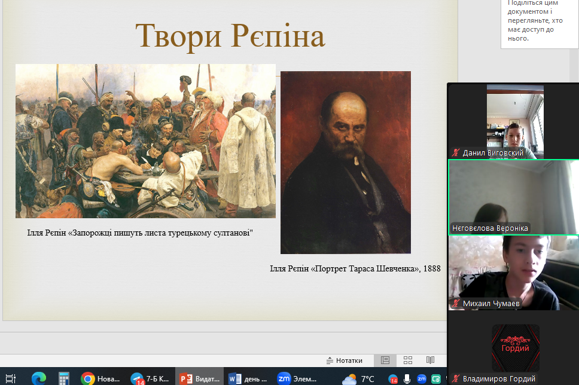
Task: Click the caption «Портрет Тараса Шевченка», 1888
Action: [x=355, y=268]
